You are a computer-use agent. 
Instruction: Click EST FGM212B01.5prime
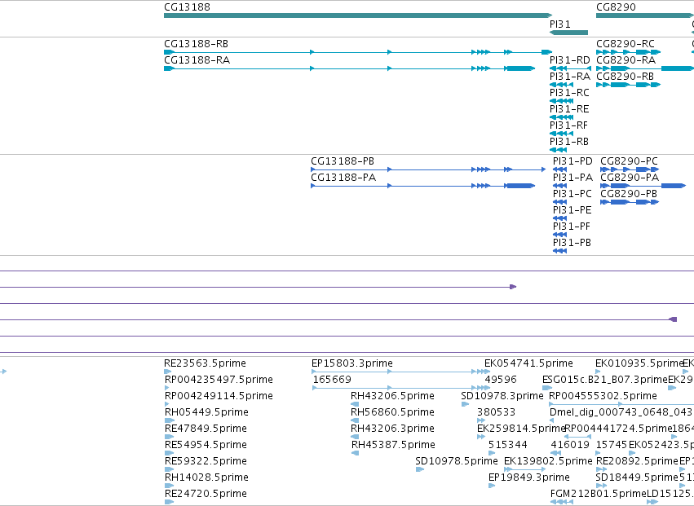coord(599,494)
